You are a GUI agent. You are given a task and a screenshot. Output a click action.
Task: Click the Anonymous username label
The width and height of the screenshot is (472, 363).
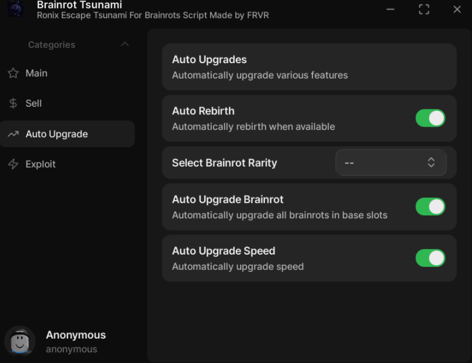tap(76, 335)
